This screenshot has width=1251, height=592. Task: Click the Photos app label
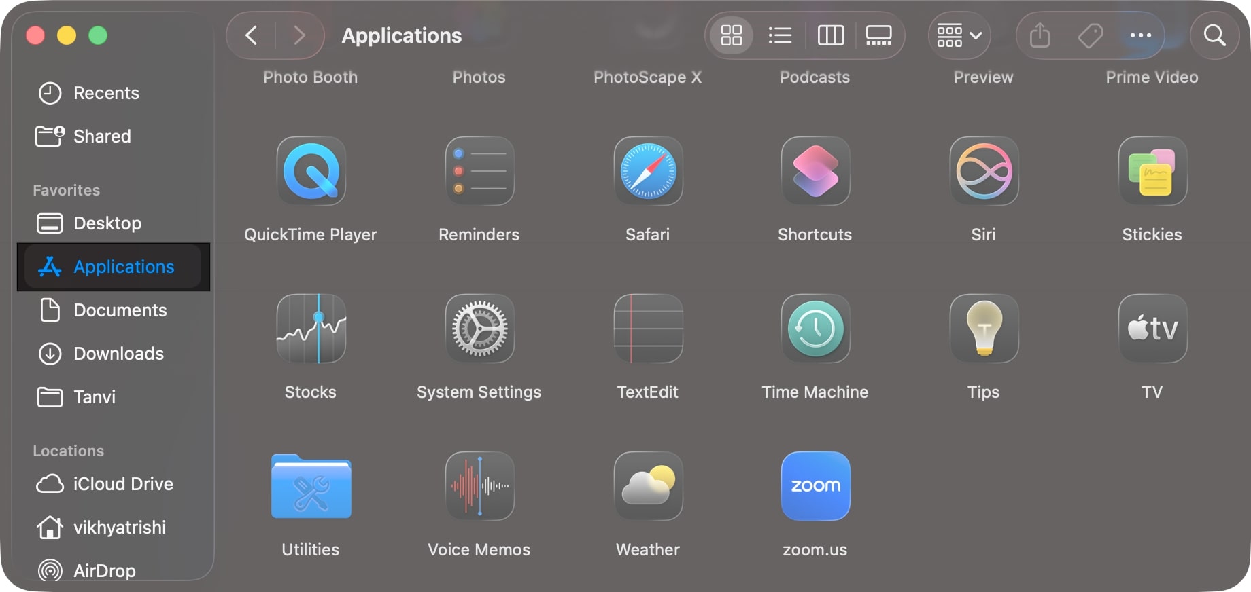tap(479, 77)
